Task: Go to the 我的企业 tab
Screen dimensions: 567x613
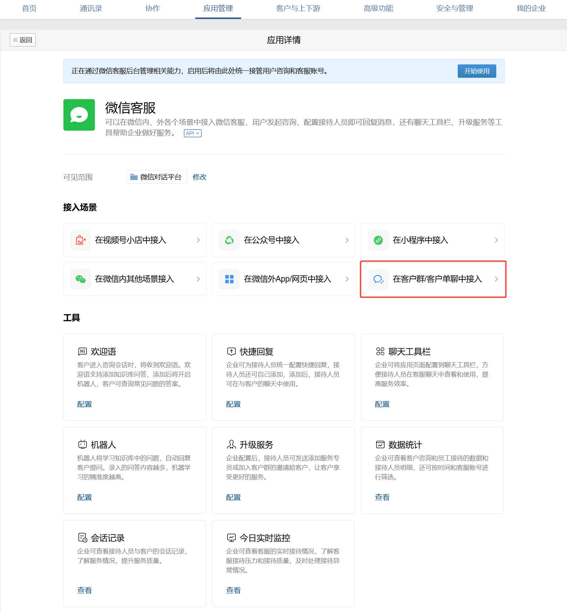Action: [531, 8]
